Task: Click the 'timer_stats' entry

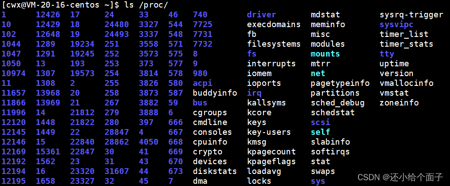Action: pyautogui.click(x=406, y=44)
